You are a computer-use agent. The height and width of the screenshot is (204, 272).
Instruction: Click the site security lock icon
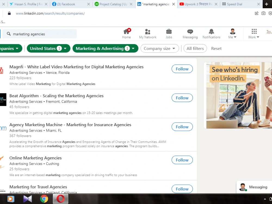coord(9,13)
